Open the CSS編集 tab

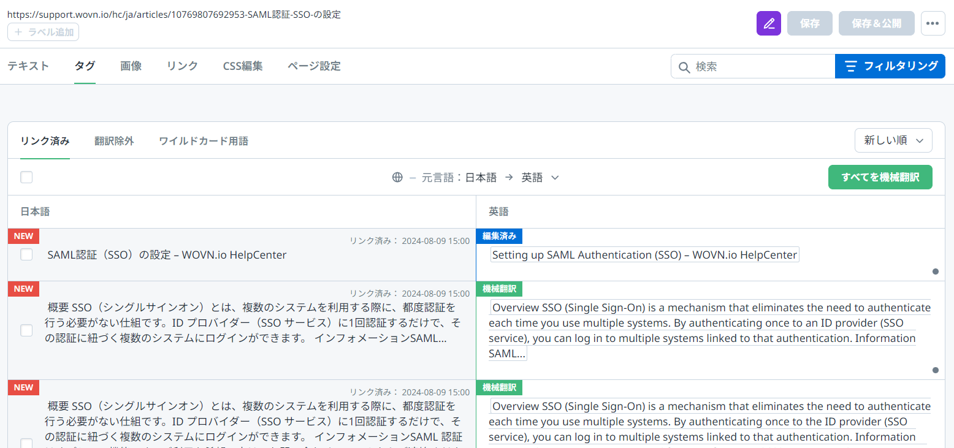tap(243, 66)
